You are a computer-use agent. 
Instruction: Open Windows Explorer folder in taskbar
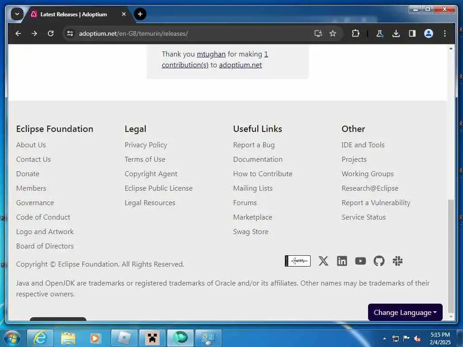tap(68, 338)
